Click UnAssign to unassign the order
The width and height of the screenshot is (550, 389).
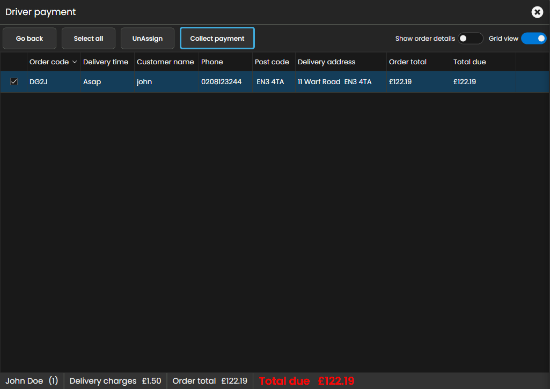coord(148,39)
